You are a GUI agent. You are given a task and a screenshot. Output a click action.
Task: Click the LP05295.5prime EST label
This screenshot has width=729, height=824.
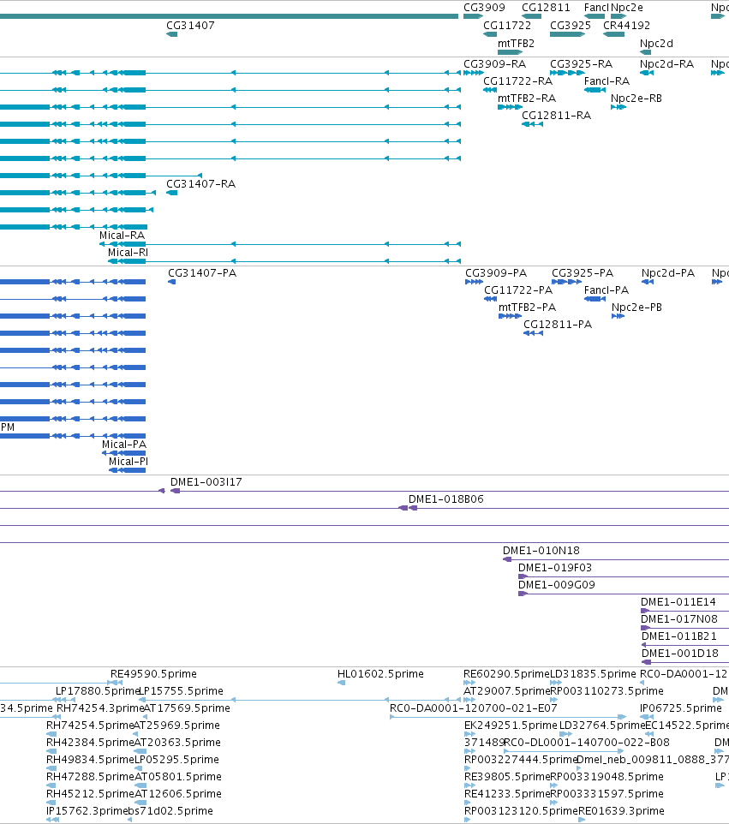176,760
